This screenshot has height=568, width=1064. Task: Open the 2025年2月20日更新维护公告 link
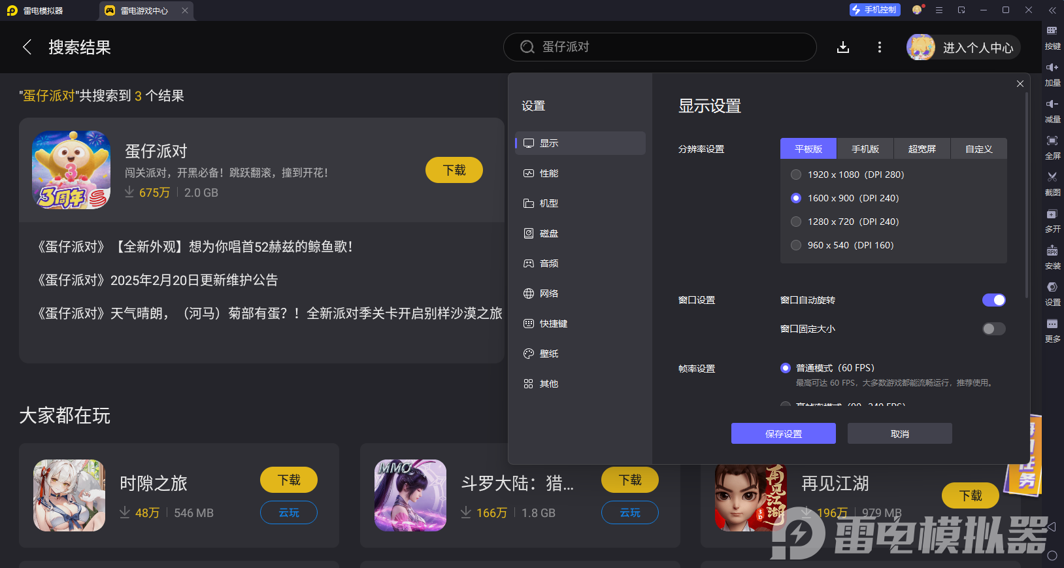[157, 280]
